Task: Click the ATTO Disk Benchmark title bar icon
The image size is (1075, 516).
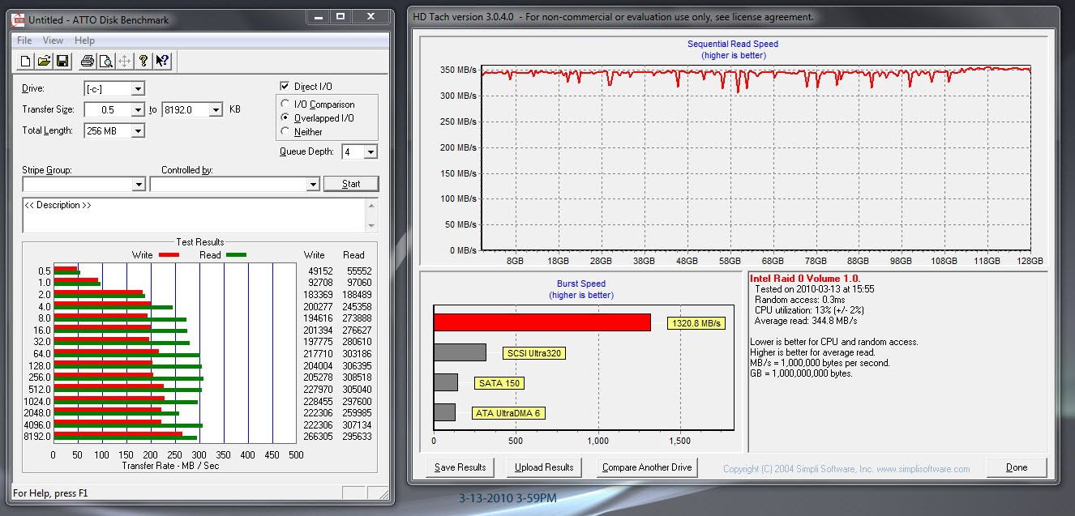Action: point(18,18)
